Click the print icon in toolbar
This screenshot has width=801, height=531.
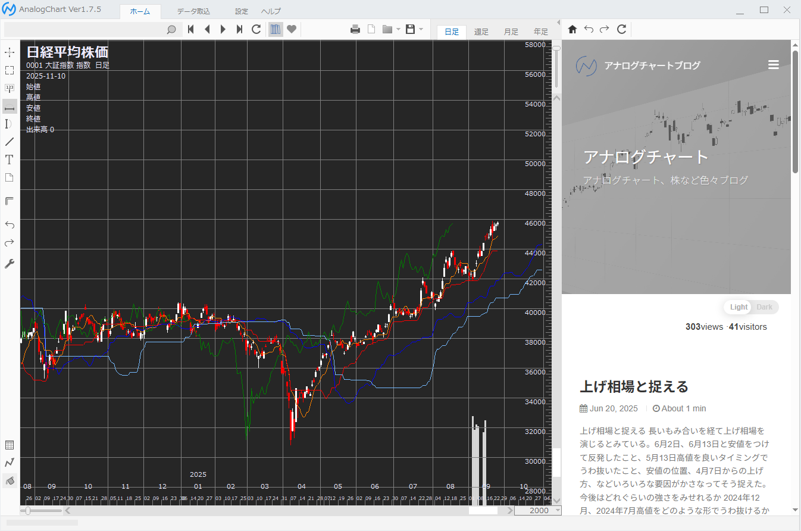(355, 29)
